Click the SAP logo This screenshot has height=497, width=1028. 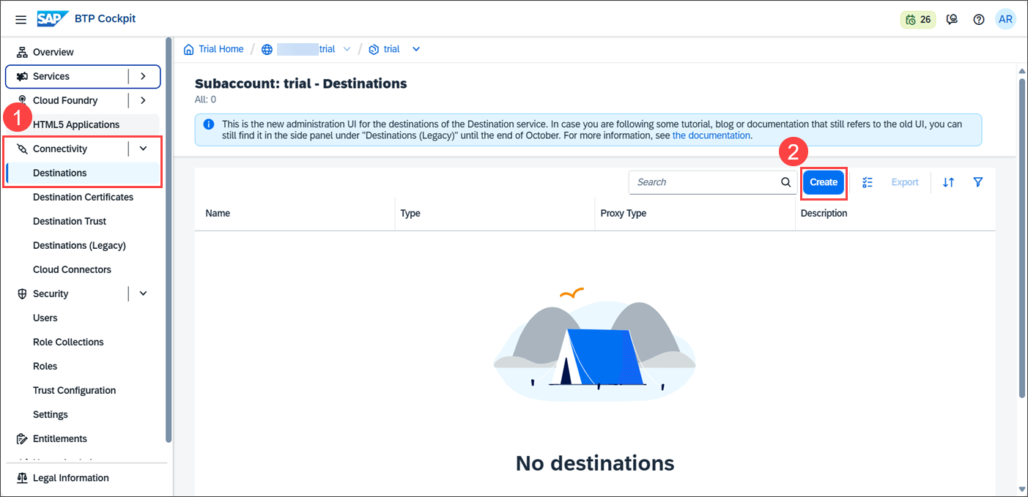[x=53, y=19]
